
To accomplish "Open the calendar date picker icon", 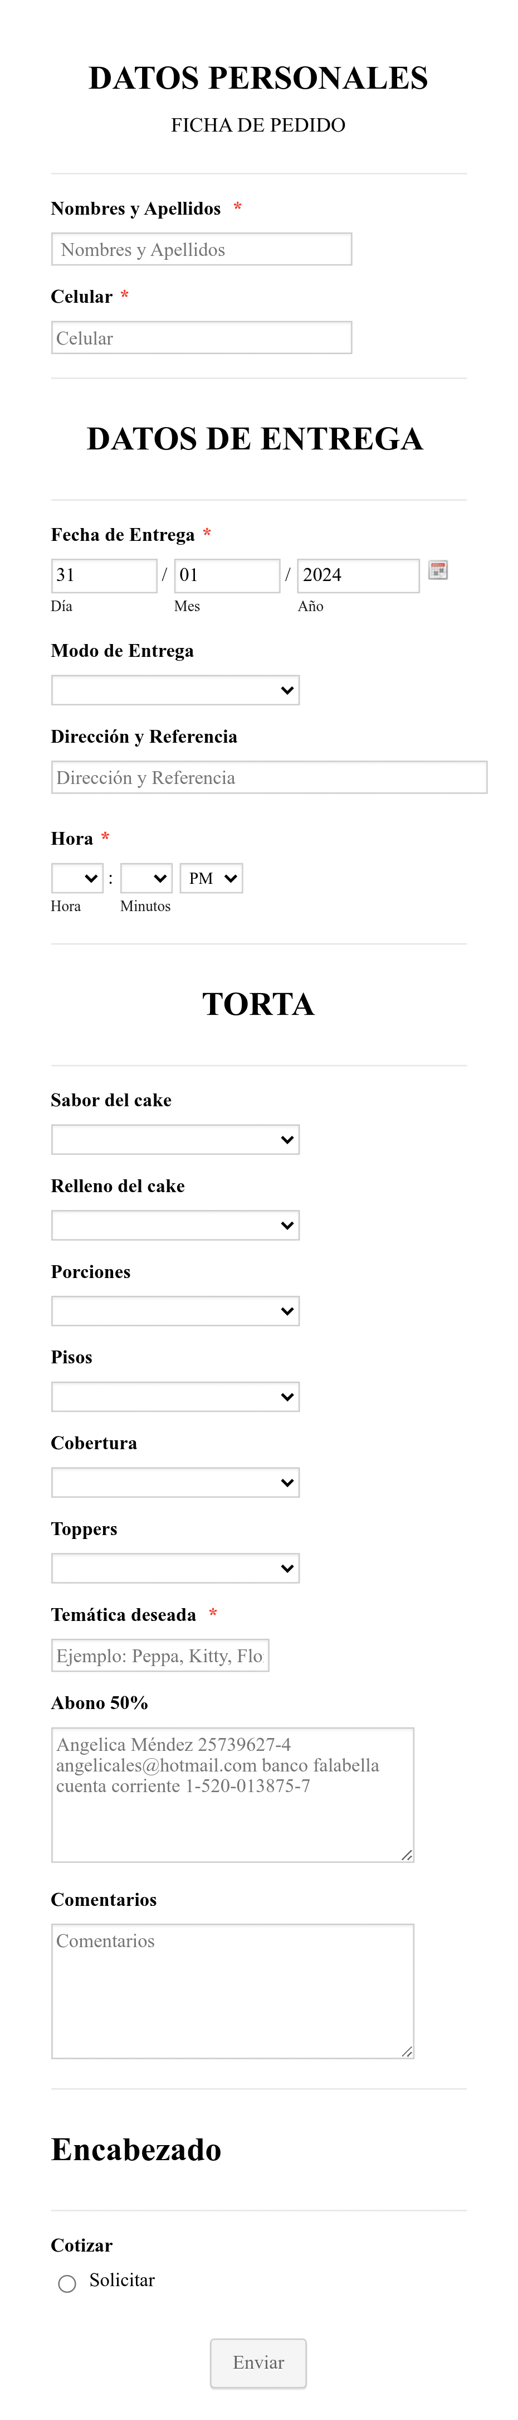I will click(437, 569).
